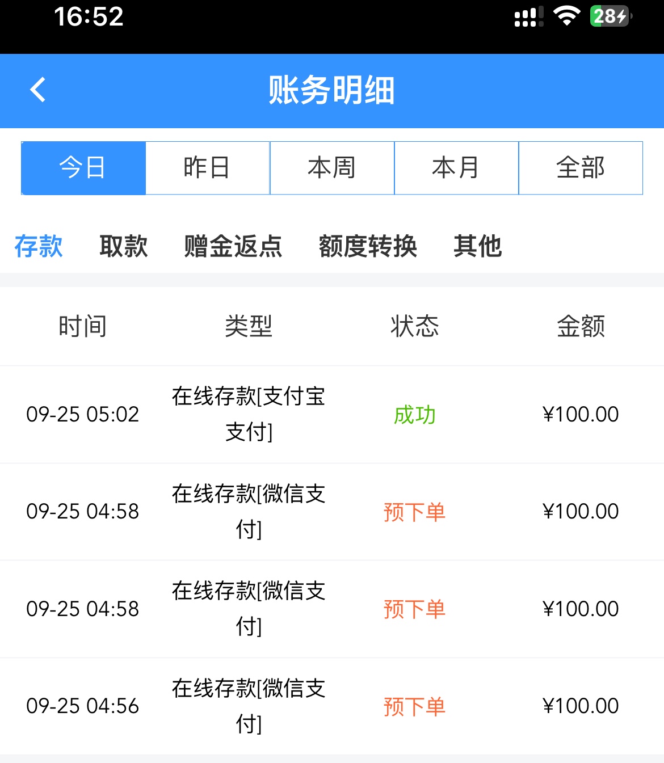Tap the back arrow icon
Viewport: 664px width, 763px height.
point(38,90)
